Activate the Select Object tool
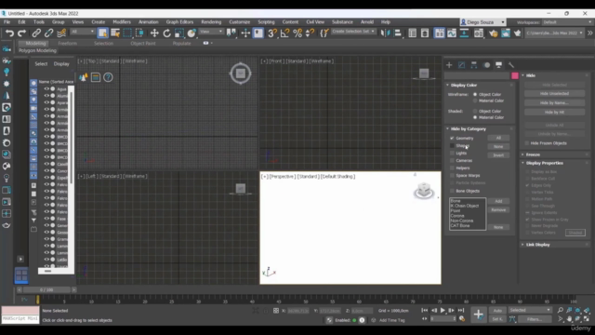 click(x=102, y=33)
